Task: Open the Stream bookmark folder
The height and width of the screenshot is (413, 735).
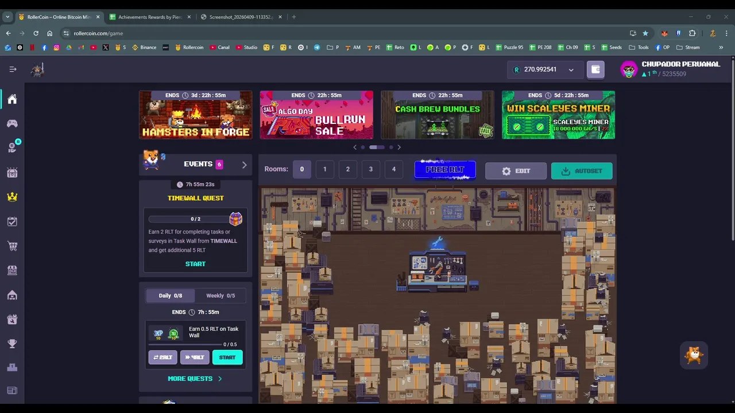Action: point(688,48)
